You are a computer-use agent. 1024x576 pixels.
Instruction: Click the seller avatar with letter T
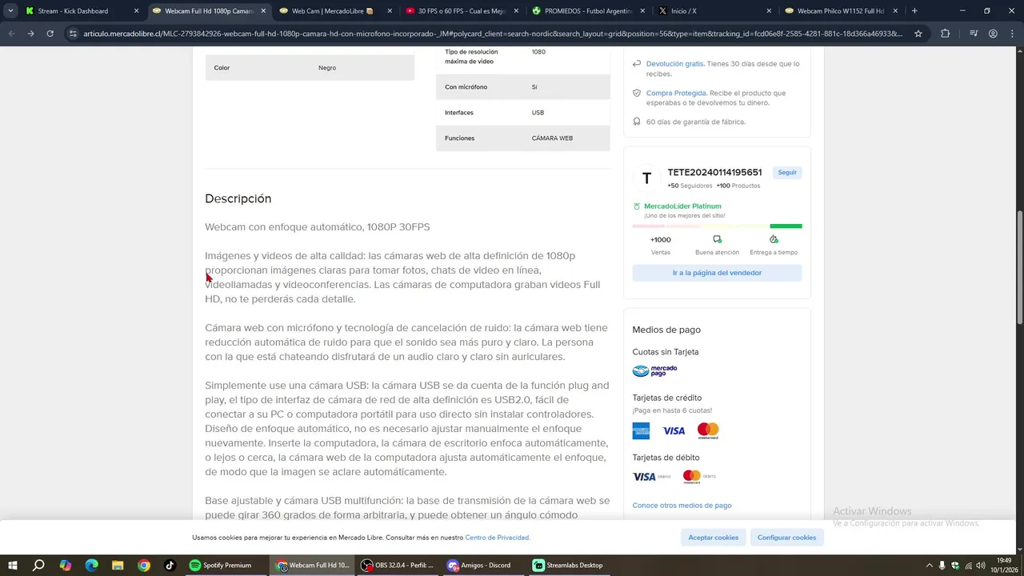point(646,178)
